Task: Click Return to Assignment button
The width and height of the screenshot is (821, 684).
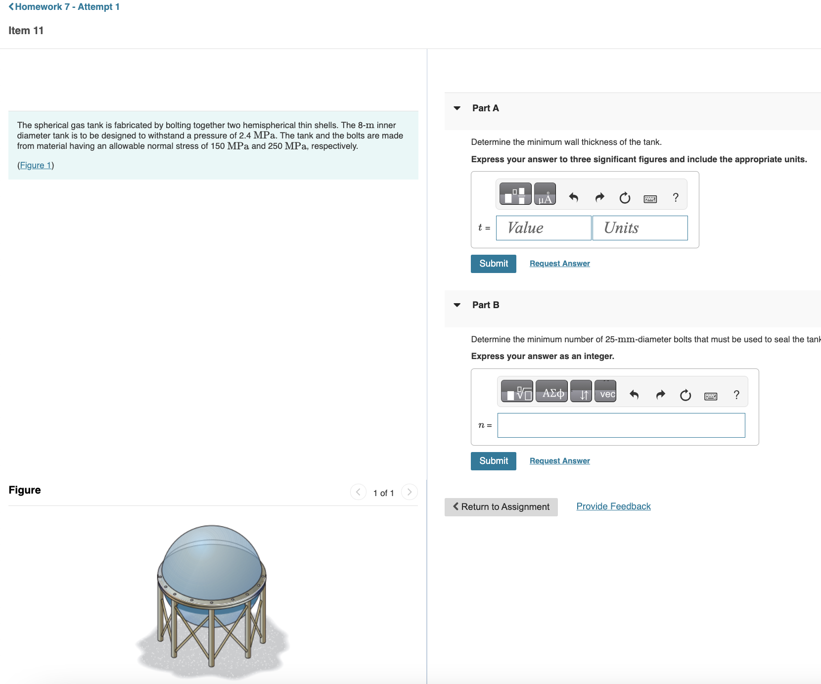Action: [501, 506]
